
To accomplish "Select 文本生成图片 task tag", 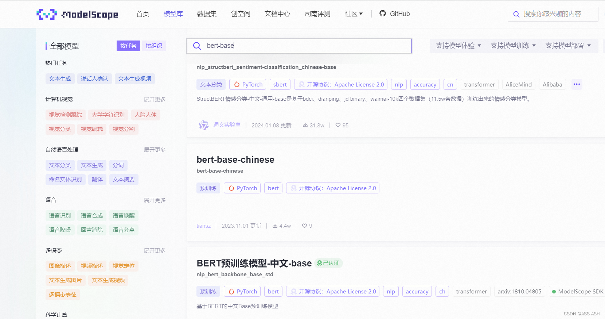I will [x=65, y=280].
